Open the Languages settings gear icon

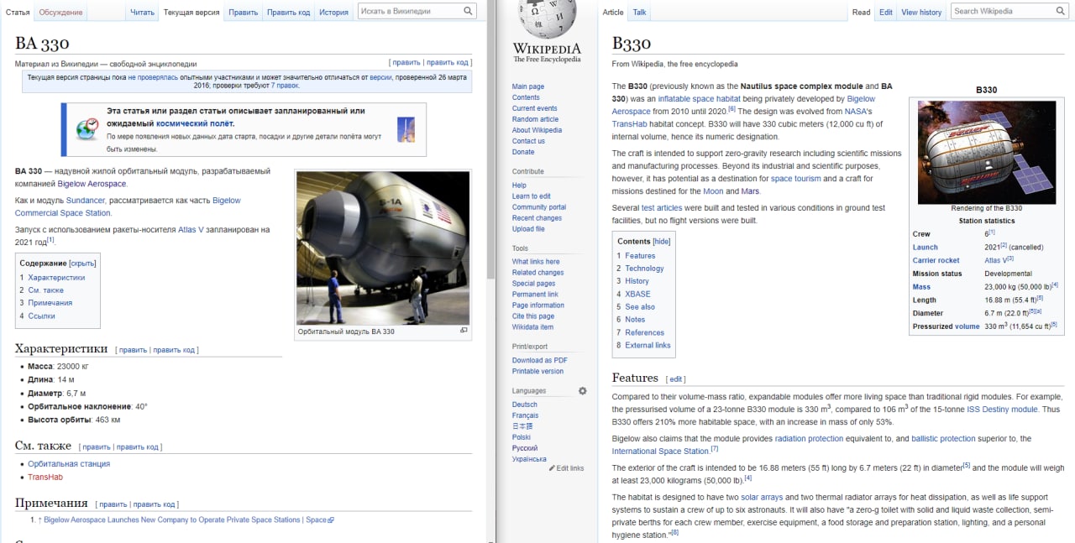(x=583, y=391)
